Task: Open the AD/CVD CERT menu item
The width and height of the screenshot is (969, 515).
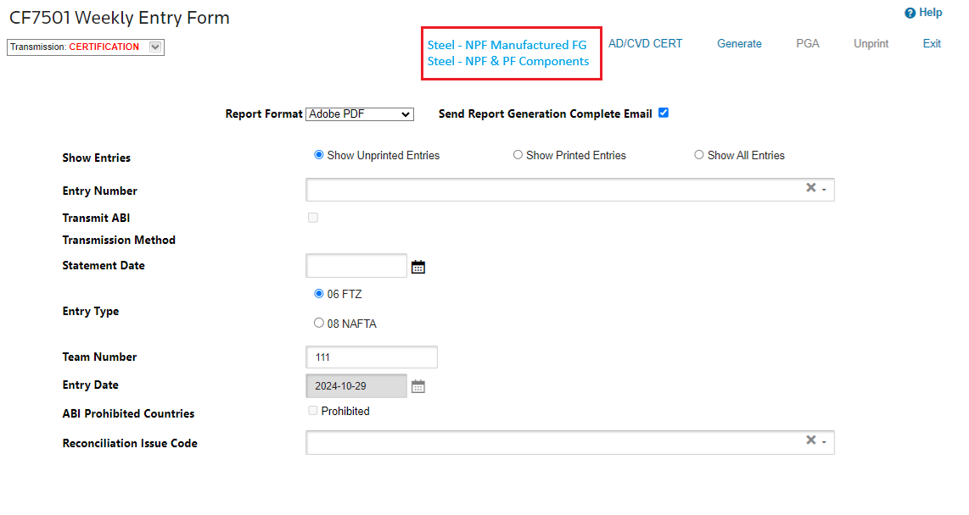Action: (645, 44)
